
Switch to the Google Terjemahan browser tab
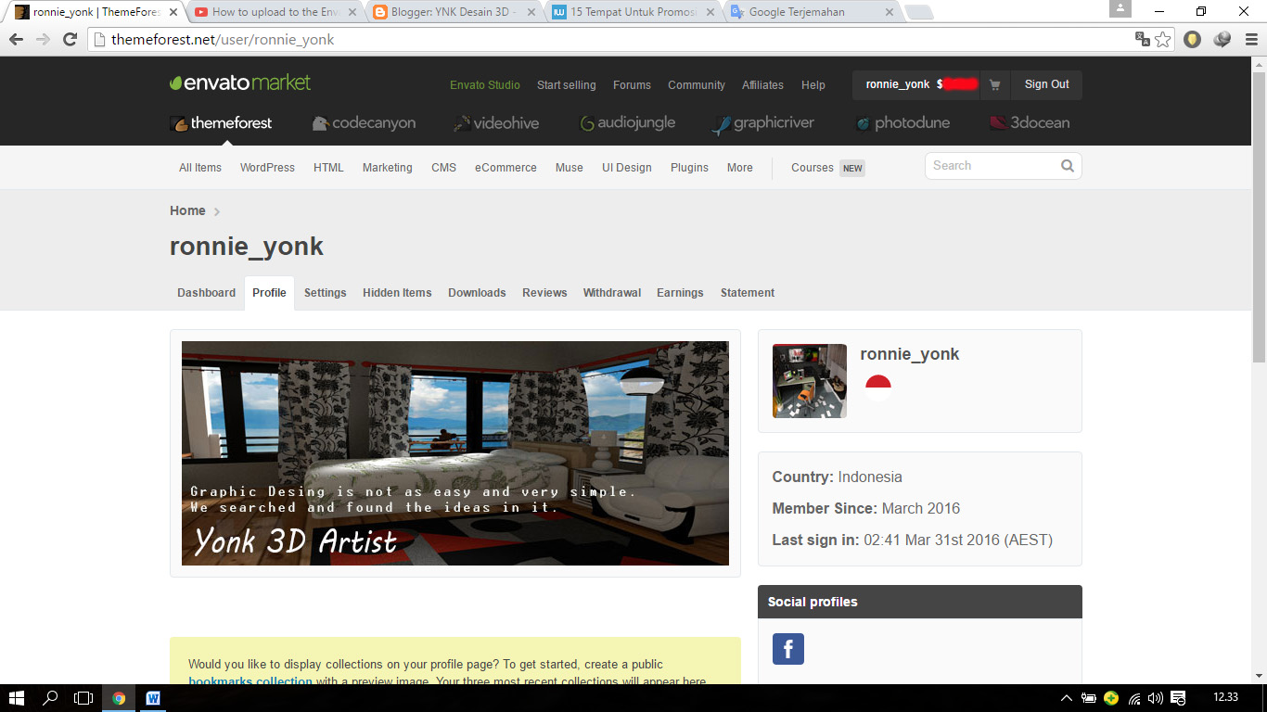click(812, 12)
